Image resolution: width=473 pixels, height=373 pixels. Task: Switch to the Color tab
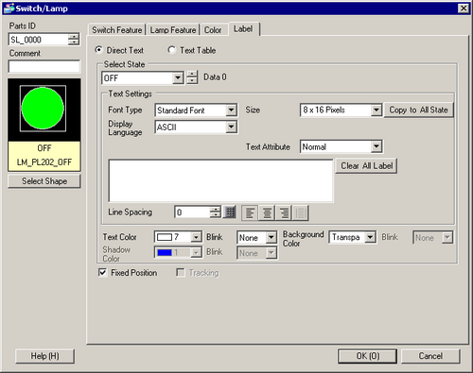point(213,30)
